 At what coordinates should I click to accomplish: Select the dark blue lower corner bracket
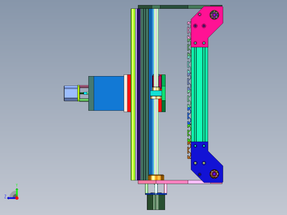click(204, 162)
